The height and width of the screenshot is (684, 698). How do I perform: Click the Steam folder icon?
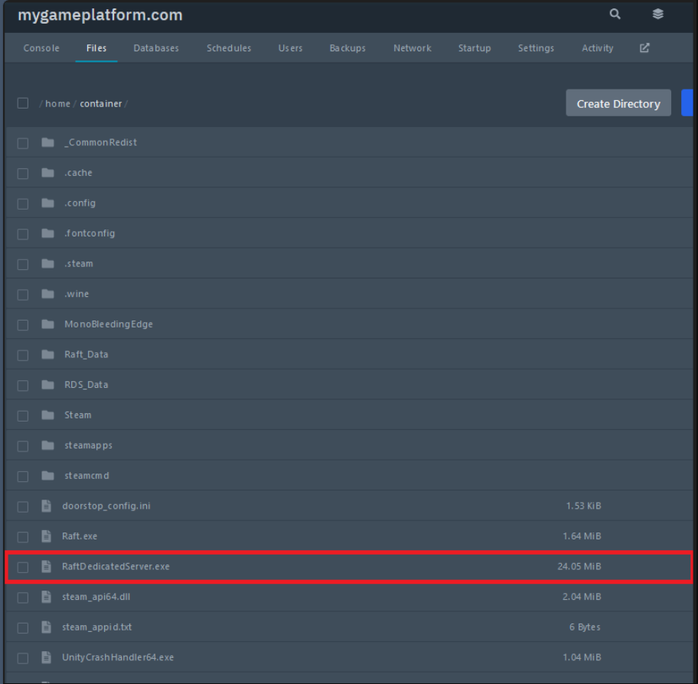[47, 415]
